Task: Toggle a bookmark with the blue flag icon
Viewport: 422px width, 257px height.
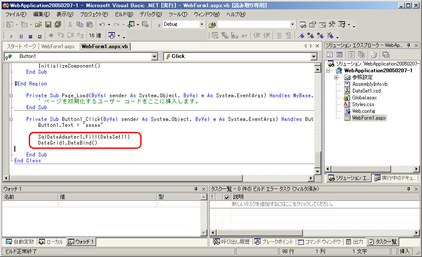Action: [301, 36]
